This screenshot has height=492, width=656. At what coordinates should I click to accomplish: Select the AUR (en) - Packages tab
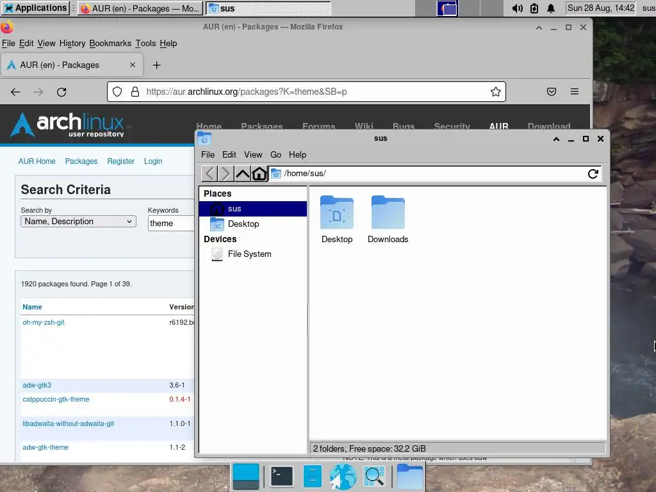pyautogui.click(x=72, y=65)
